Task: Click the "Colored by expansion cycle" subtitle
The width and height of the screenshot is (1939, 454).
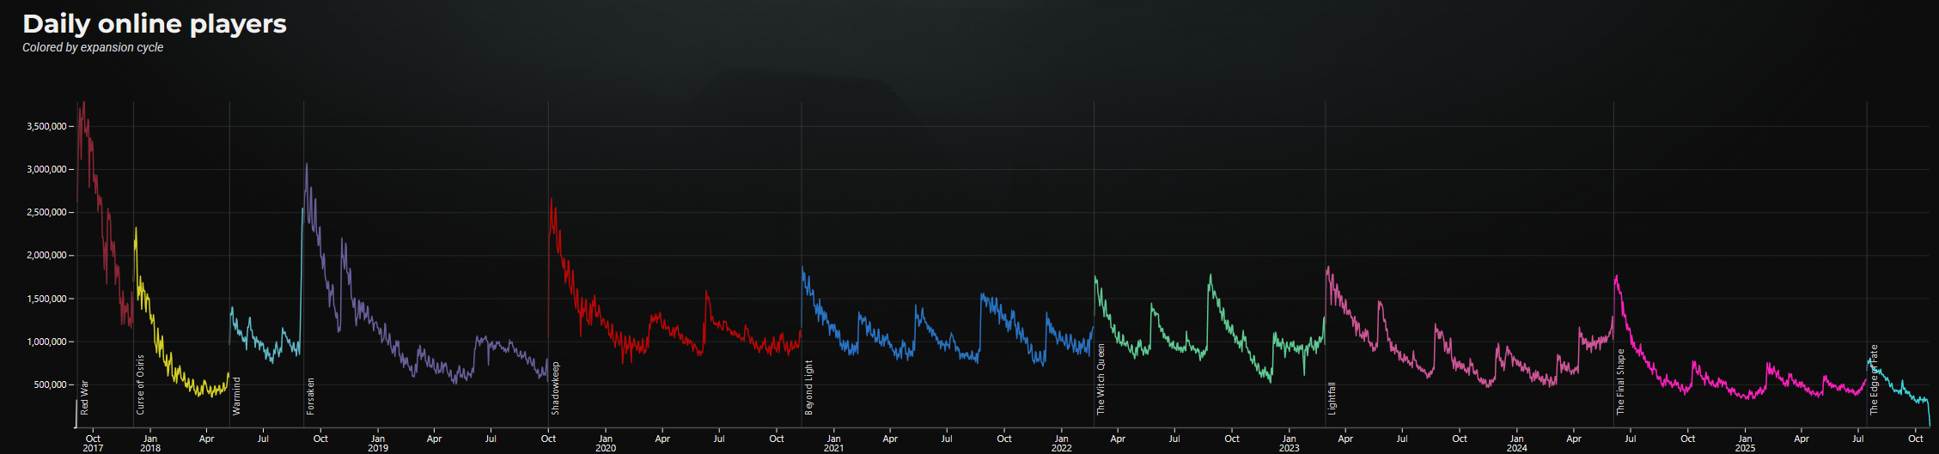Action: coord(93,47)
